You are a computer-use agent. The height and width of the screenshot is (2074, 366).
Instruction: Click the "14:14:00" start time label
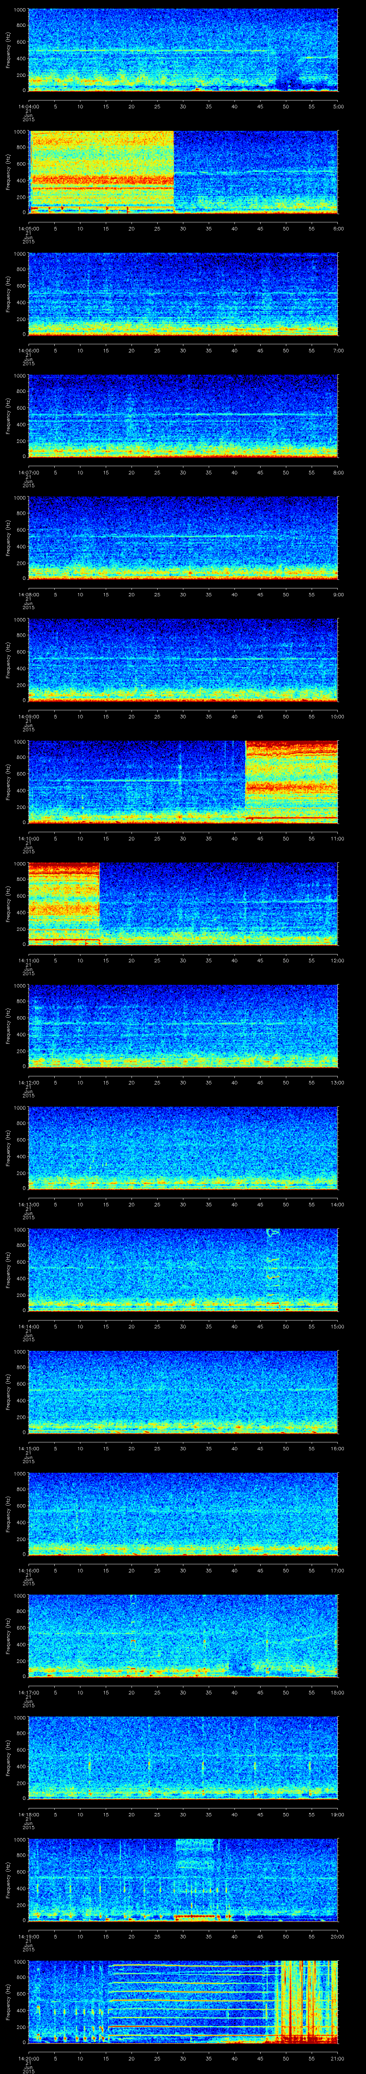[28, 1326]
